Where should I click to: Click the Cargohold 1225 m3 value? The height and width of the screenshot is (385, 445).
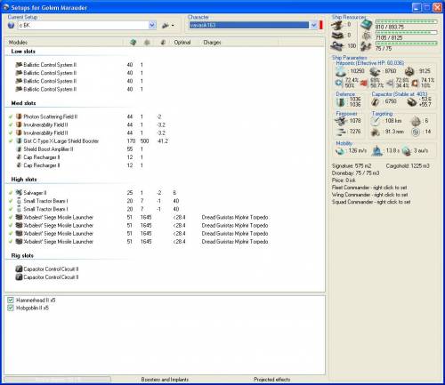tap(408, 166)
